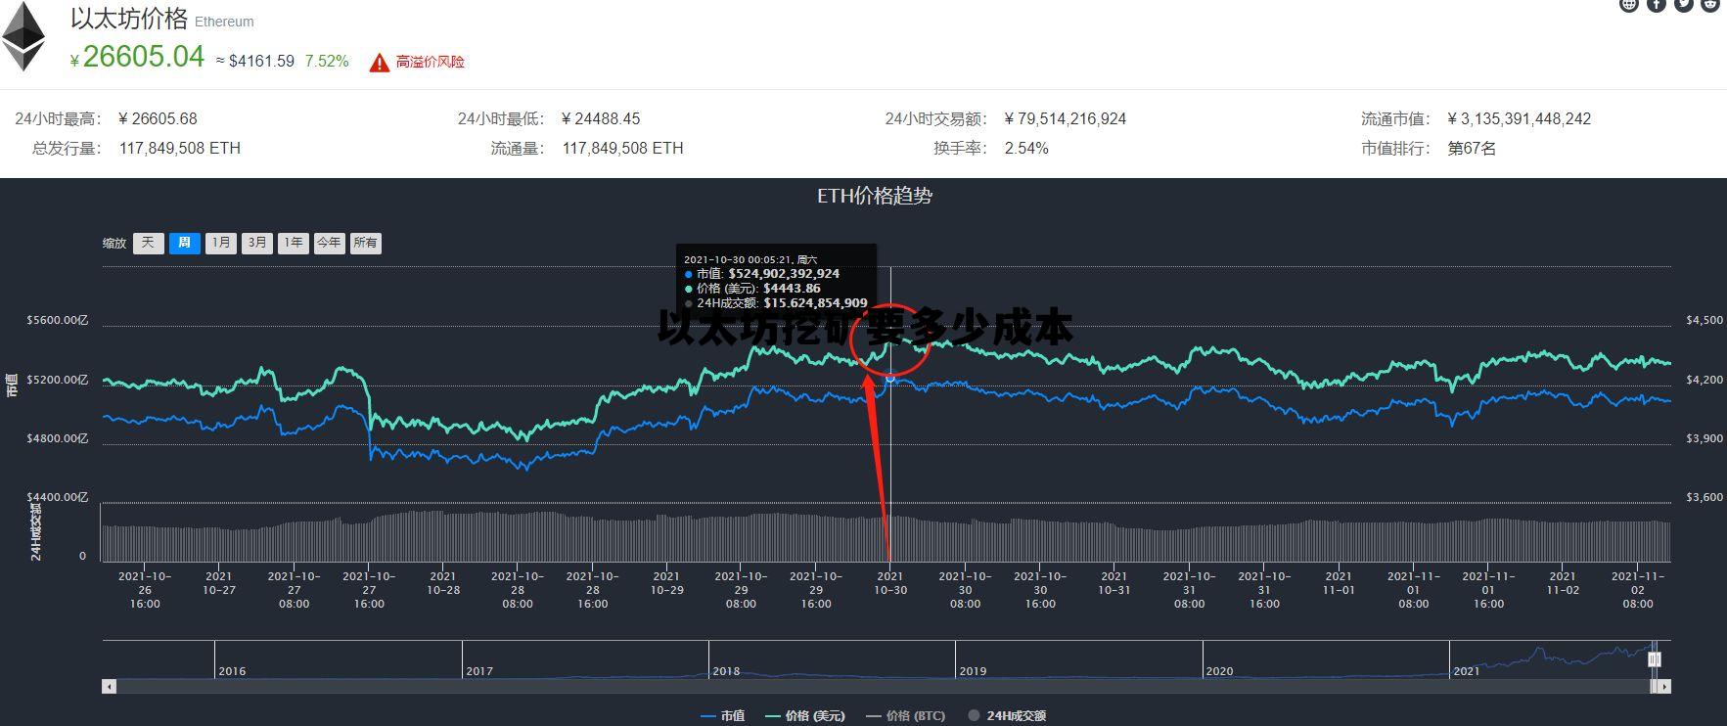Viewport: 1727px width, 726px height.
Task: Click the ≈$4161.59 USD price text
Action: (254, 61)
